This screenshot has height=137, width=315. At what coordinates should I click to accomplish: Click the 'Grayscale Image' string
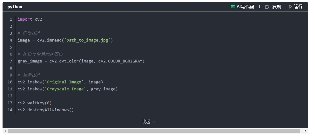point(65,89)
